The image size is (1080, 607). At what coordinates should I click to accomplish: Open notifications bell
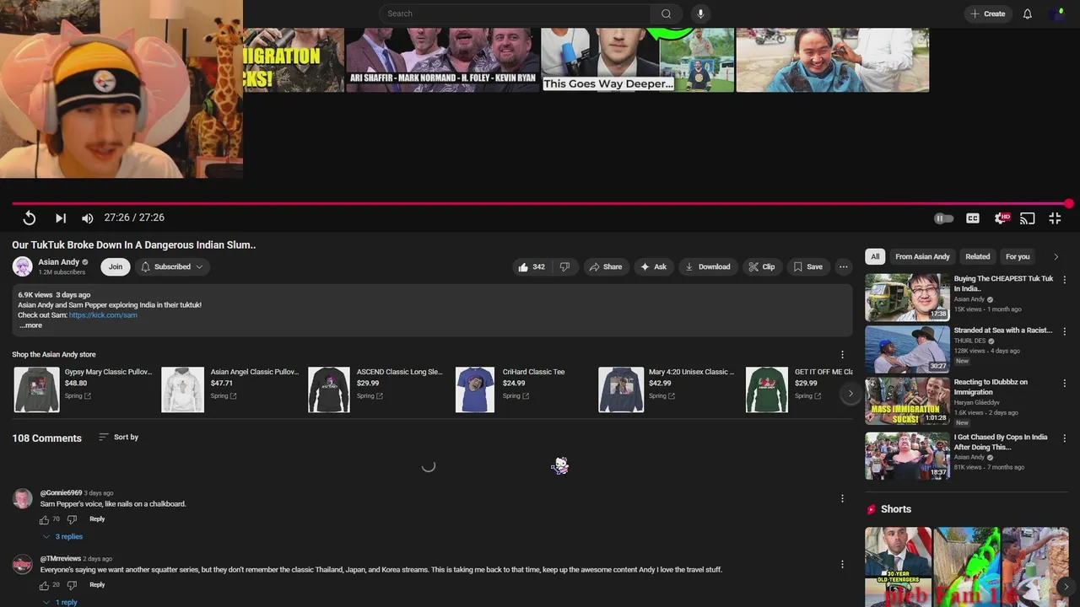tap(1027, 13)
